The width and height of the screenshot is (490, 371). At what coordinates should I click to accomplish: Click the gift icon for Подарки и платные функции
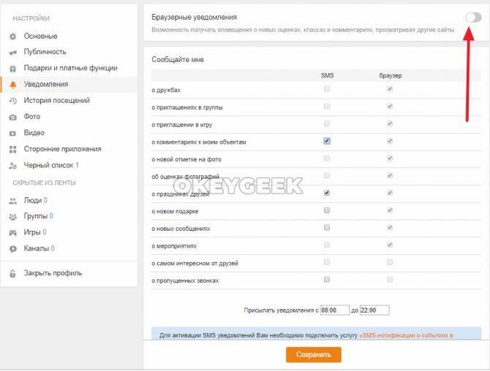click(x=13, y=69)
